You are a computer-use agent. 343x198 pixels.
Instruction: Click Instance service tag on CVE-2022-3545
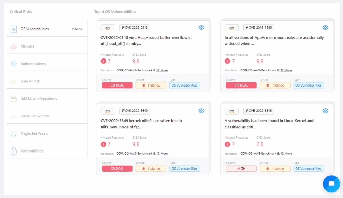[275, 169]
